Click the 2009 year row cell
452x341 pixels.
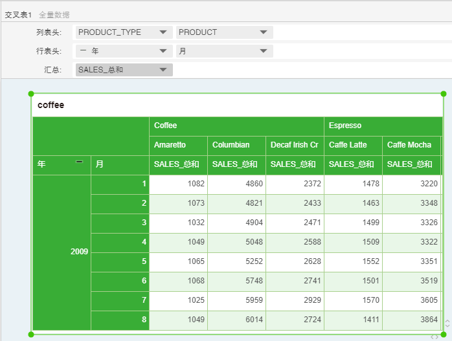[x=79, y=252]
